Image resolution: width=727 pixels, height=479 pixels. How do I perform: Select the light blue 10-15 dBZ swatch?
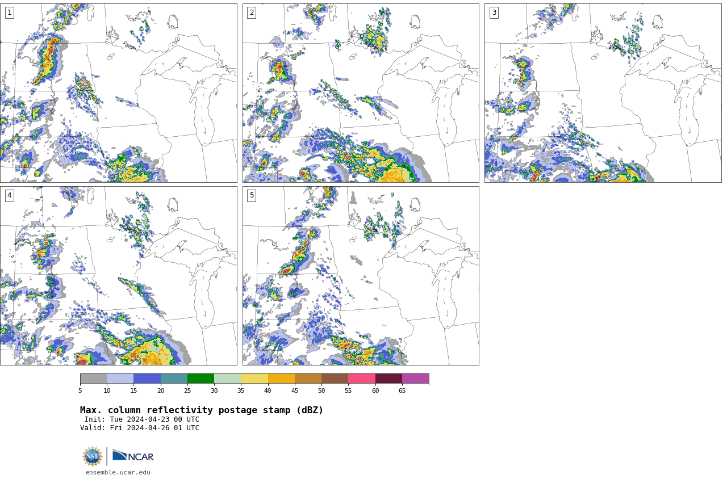pyautogui.click(x=120, y=379)
